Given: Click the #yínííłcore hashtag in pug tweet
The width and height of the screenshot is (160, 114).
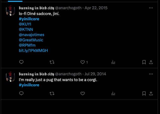Looking at the screenshot, I should click(29, 85).
